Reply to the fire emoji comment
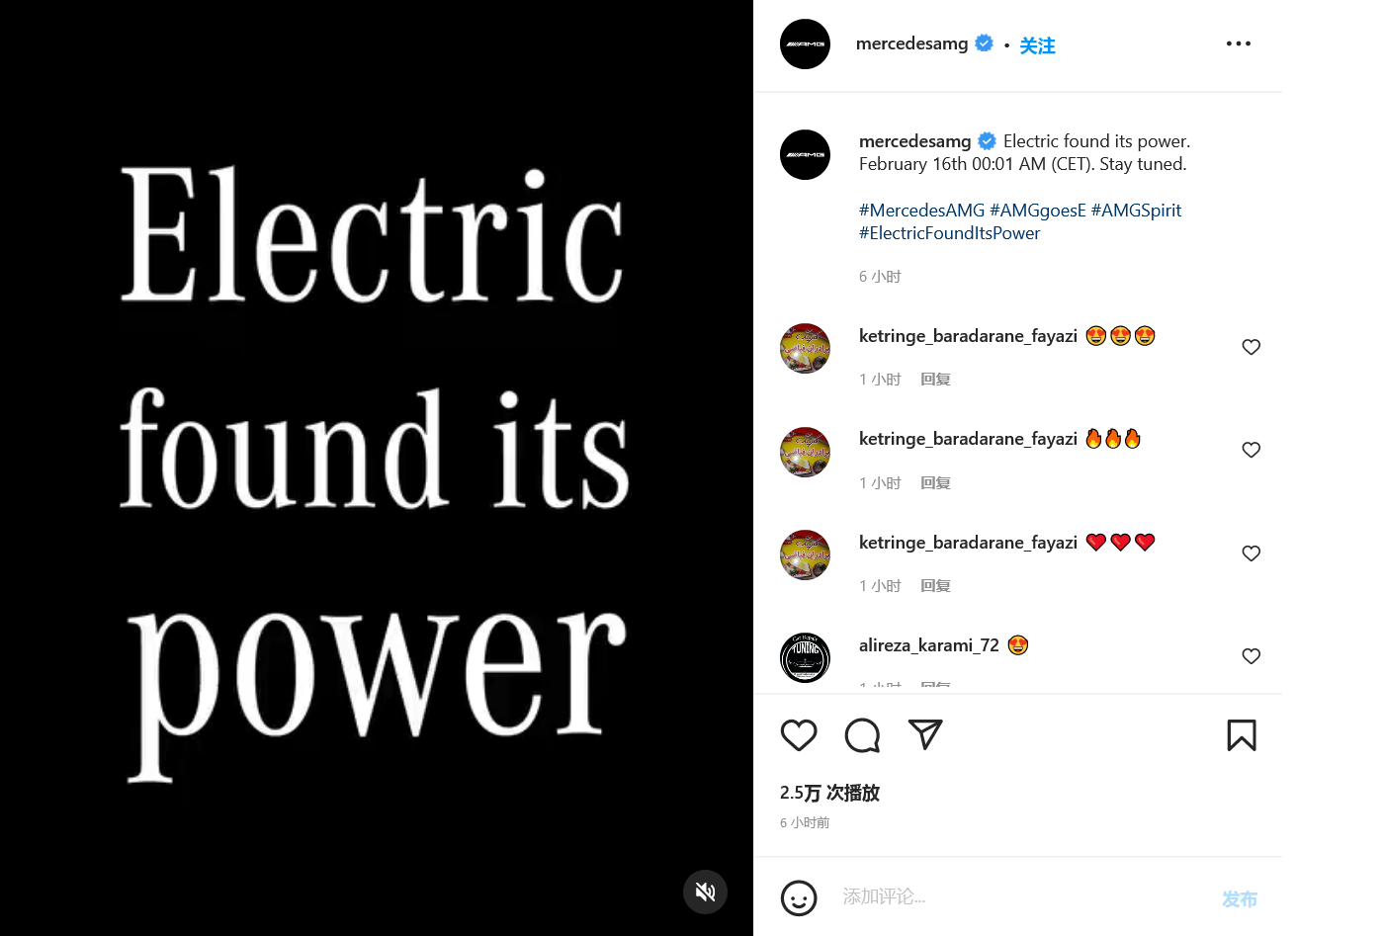Viewport: 1382px width, 936px height. tap(935, 483)
